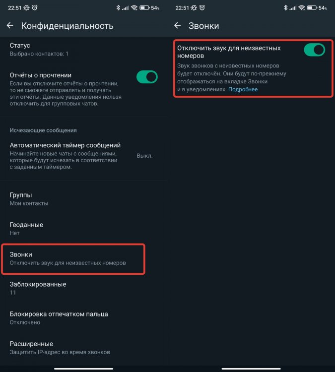Tap the back arrow on the Звонки screen
This screenshot has width=335, height=372.
point(177,25)
